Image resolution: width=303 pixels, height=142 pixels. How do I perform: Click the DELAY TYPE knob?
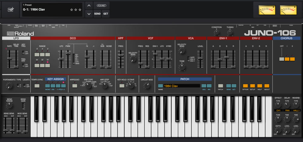(x=287, y=105)
